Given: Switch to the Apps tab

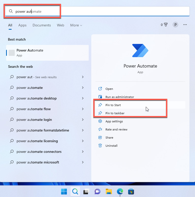Looking at the screenshot, I should (22, 25).
